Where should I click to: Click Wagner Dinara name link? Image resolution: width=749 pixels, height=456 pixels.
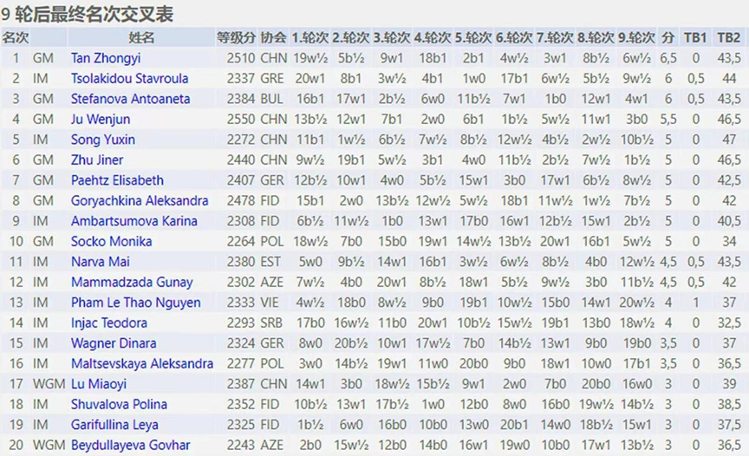pos(114,343)
